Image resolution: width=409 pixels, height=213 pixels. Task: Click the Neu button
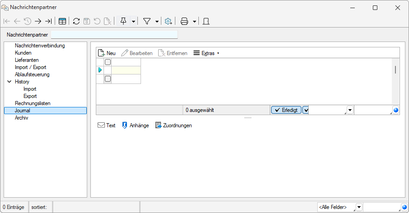click(x=107, y=53)
